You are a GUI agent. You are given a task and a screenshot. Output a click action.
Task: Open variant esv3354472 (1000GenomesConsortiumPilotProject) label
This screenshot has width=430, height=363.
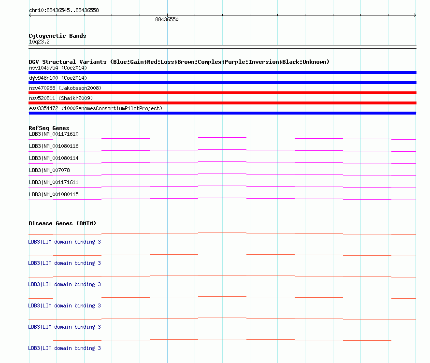pos(96,108)
